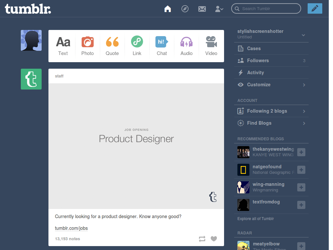The width and height of the screenshot is (333, 250).
Task: Open the Explore compass icon
Action: point(185,9)
